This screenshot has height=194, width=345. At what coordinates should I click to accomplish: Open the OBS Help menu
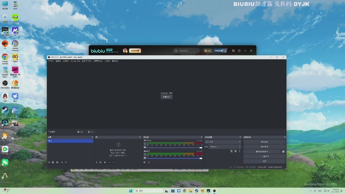[x=115, y=61]
